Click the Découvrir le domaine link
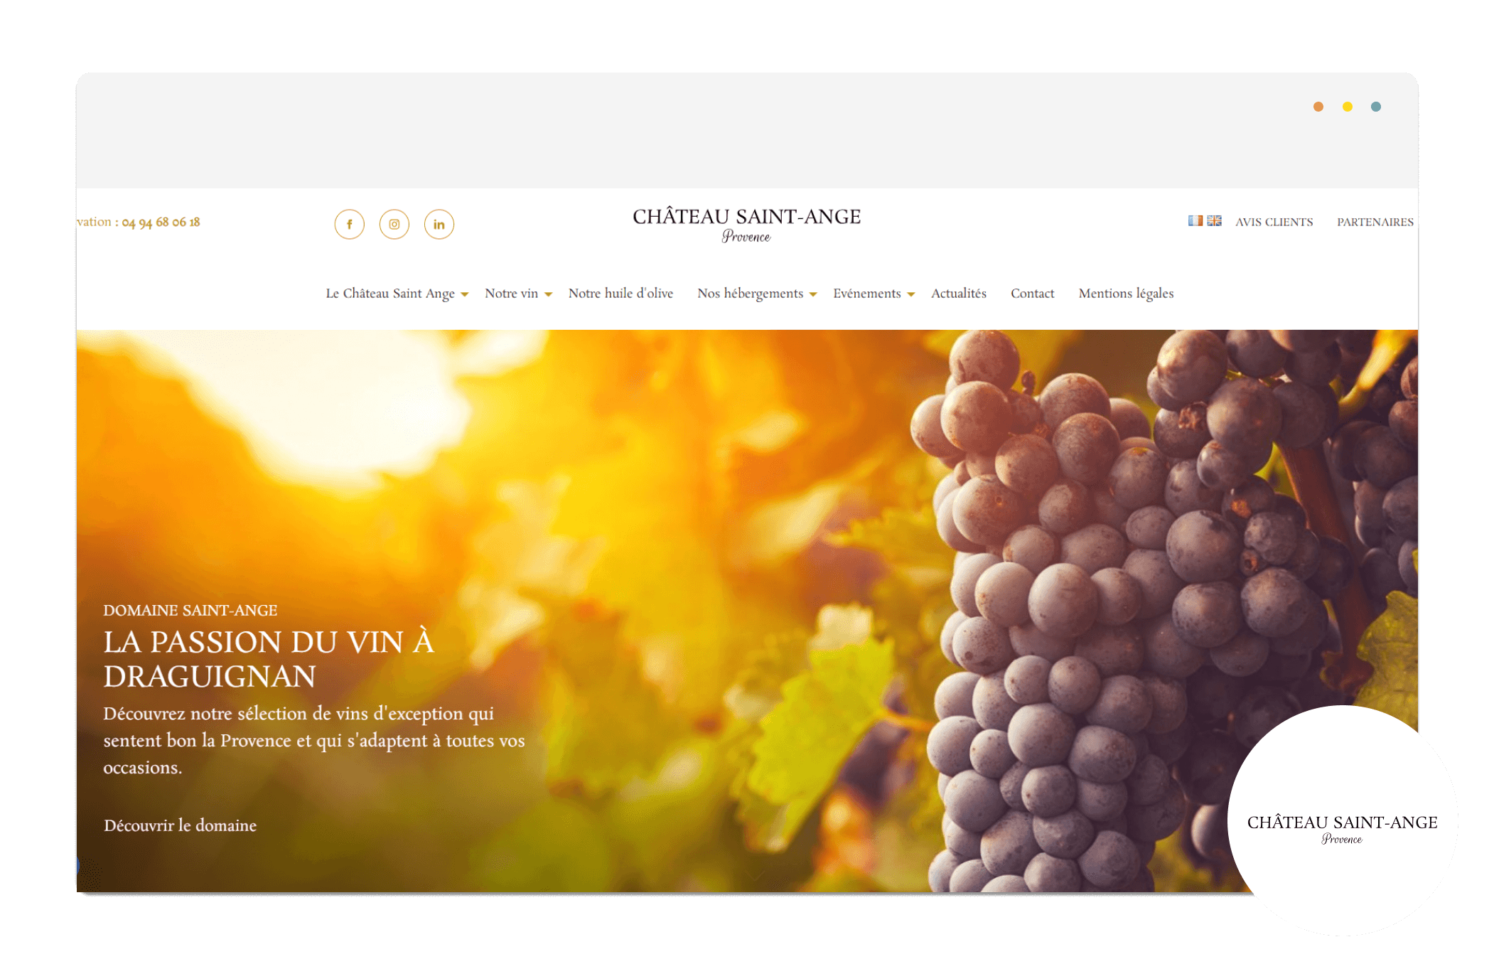 click(180, 825)
